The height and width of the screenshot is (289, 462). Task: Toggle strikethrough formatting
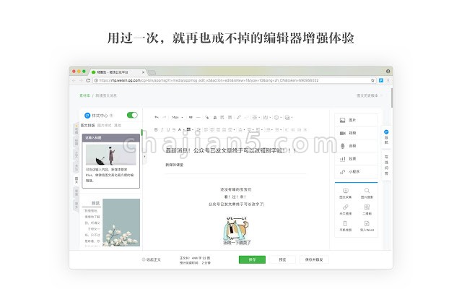pyautogui.click(x=174, y=129)
